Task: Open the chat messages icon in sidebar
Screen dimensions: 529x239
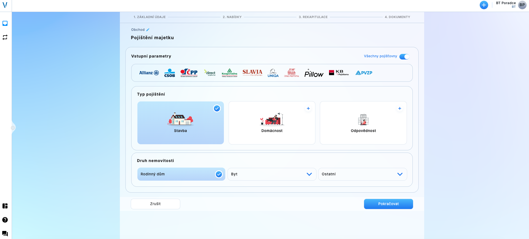Action: 5,233
